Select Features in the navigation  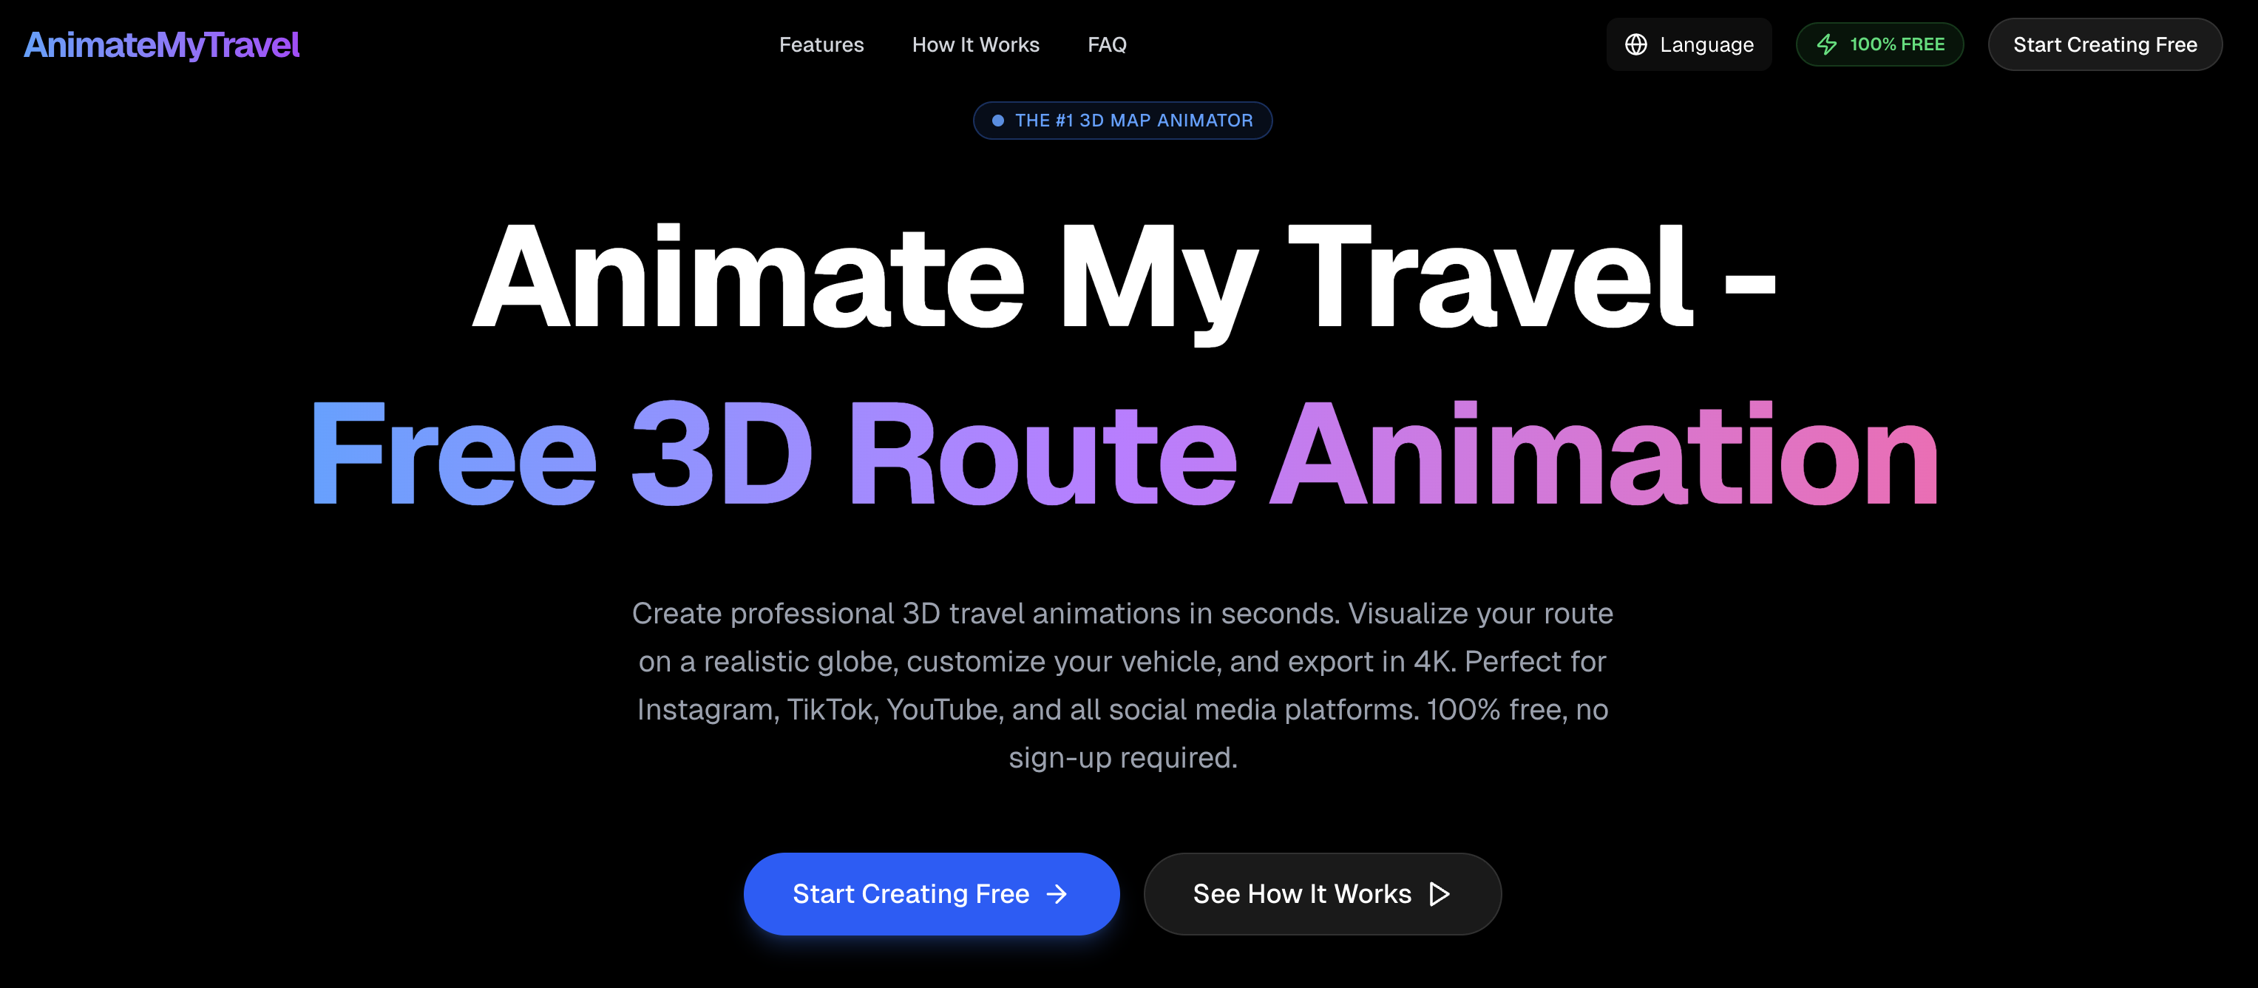(x=821, y=44)
